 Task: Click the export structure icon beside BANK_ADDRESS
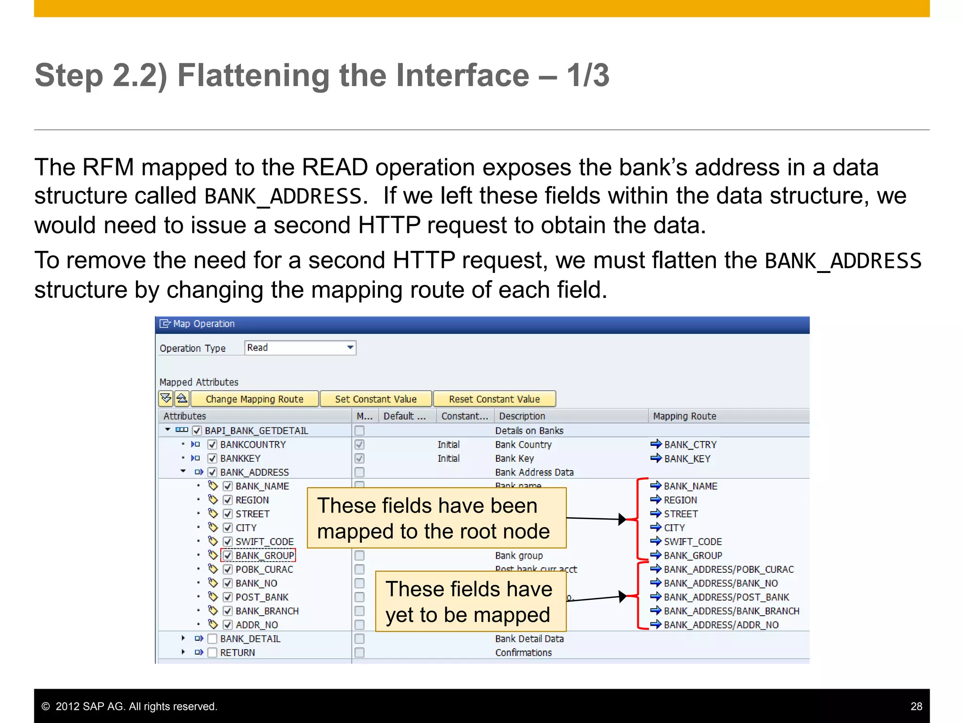pyautogui.click(x=199, y=472)
